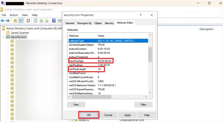Select the minPwdLength attribute row

(108, 69)
